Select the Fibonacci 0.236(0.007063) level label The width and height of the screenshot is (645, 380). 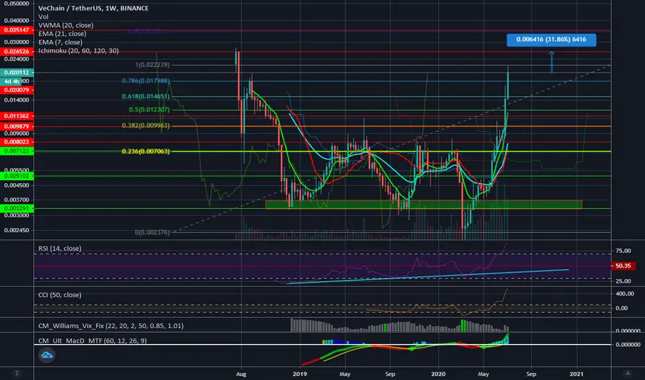[x=145, y=151]
